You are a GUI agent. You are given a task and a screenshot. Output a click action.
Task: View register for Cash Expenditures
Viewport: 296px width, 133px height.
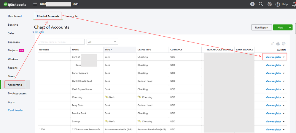click(x=273, y=89)
